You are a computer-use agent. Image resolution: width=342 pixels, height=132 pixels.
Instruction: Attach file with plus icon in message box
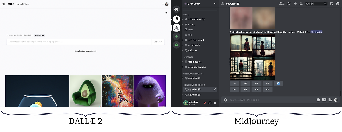225,100
